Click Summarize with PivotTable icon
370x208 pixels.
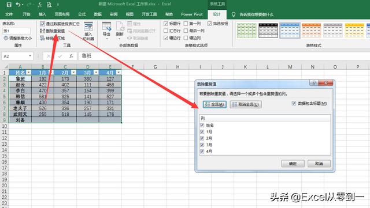click(x=42, y=24)
